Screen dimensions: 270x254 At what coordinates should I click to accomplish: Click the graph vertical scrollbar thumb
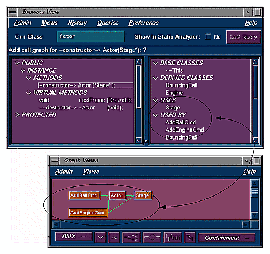tap(254, 192)
